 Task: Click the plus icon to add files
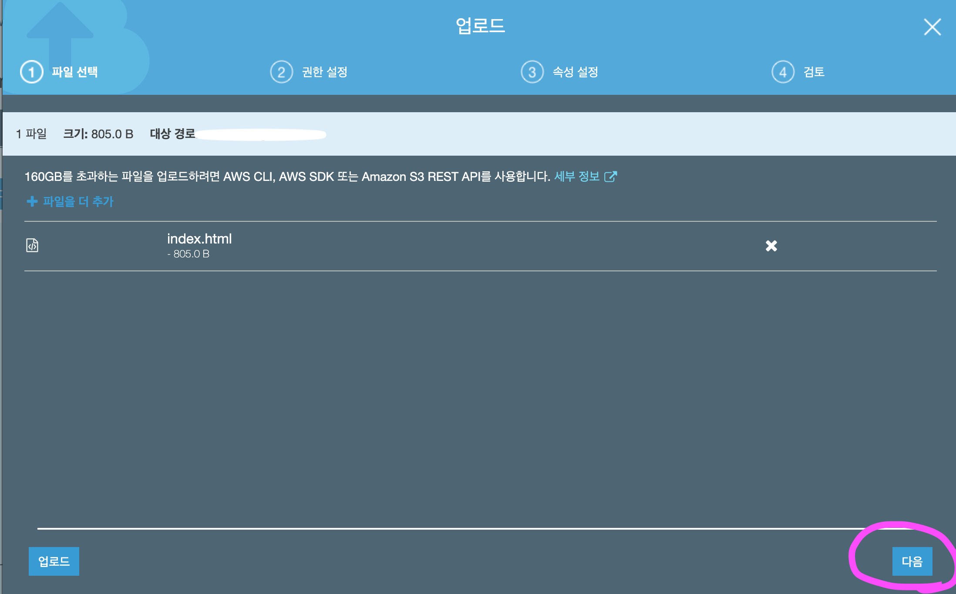[32, 201]
